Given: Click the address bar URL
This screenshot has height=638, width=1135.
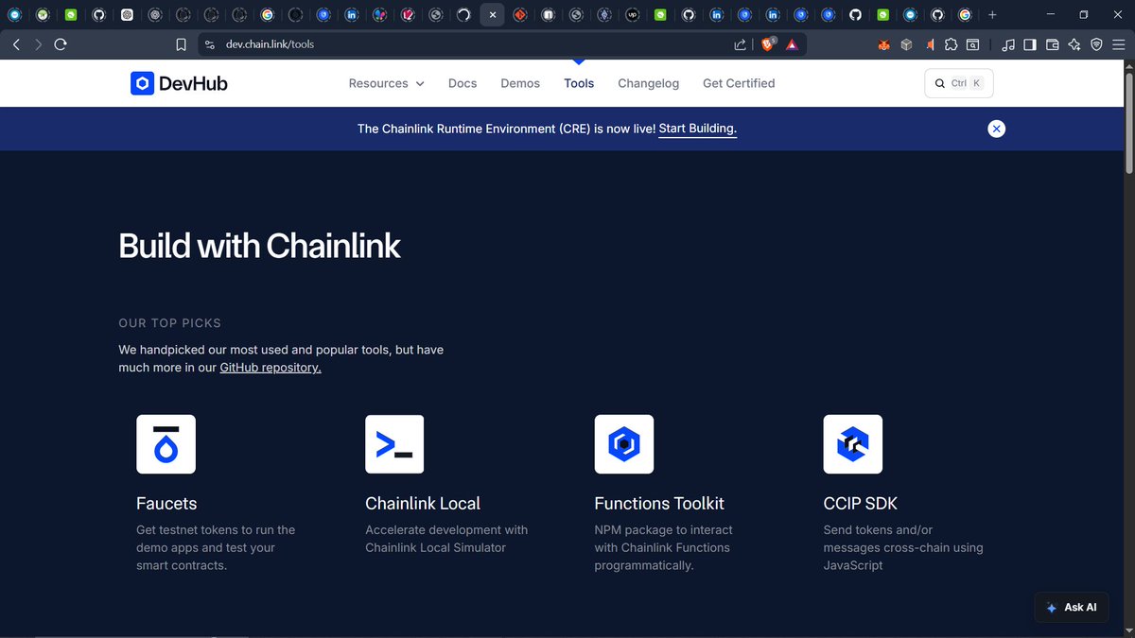Looking at the screenshot, I should pos(270,44).
